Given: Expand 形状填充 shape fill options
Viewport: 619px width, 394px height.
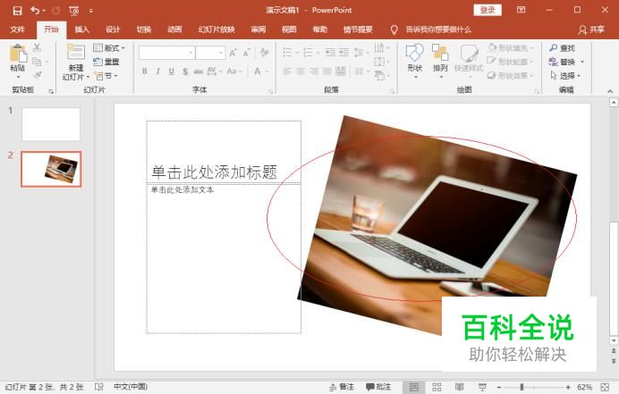Looking at the screenshot, I should tap(531, 48).
